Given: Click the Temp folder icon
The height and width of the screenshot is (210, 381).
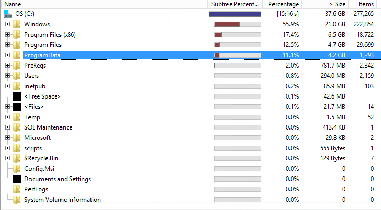Looking at the screenshot, I should click(x=17, y=117).
